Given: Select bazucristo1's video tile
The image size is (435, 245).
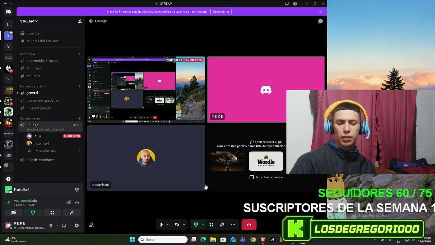Looking at the screenshot, I should 146,158.
